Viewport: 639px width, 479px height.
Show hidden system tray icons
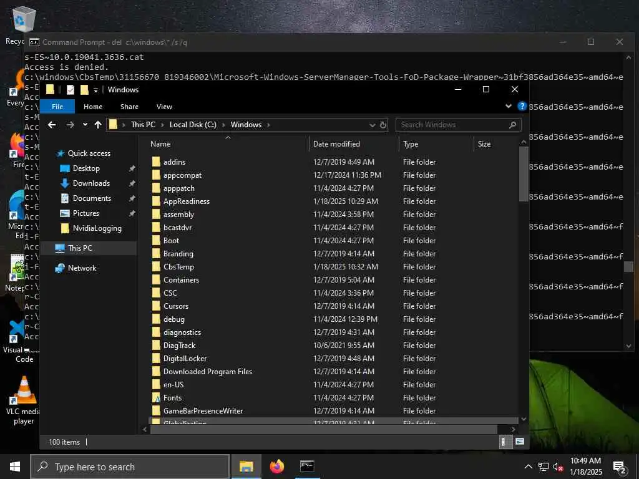pyautogui.click(x=528, y=467)
